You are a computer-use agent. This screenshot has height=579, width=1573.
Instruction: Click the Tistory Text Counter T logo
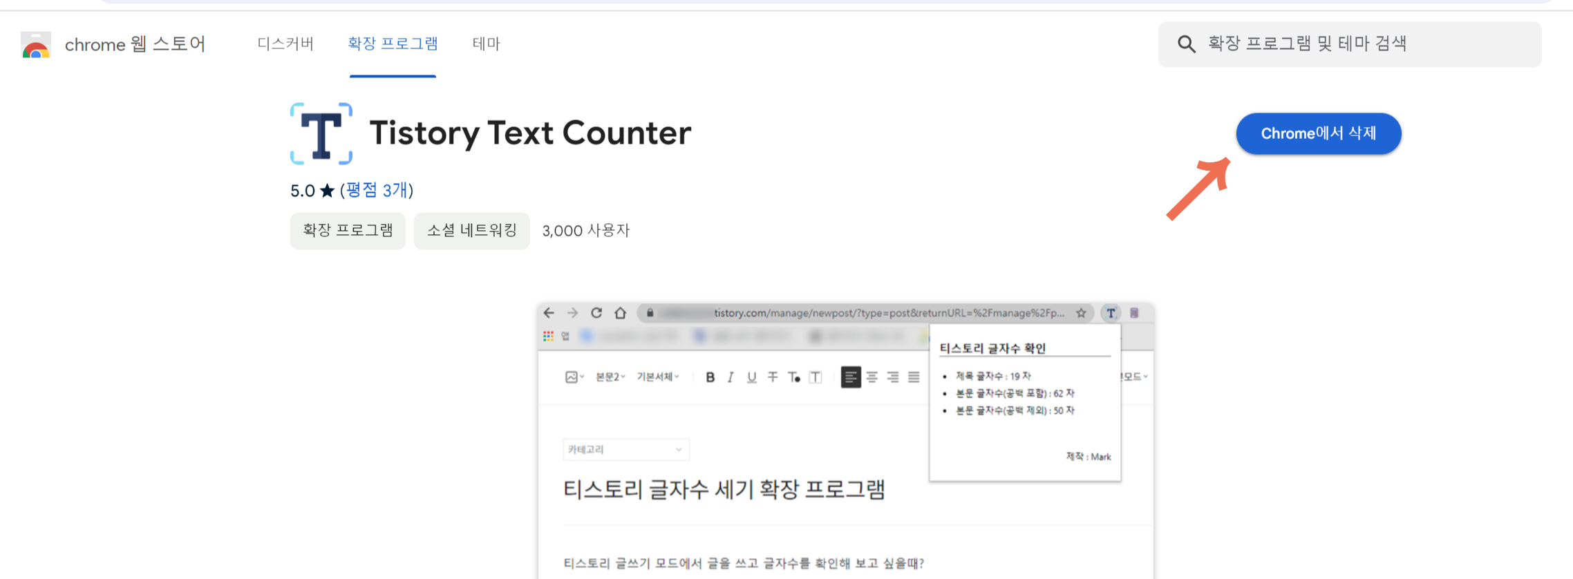[321, 133]
